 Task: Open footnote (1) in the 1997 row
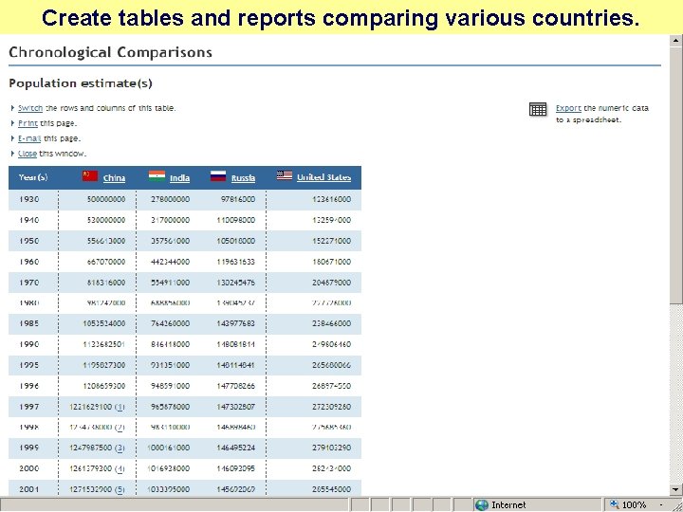pyautogui.click(x=120, y=407)
